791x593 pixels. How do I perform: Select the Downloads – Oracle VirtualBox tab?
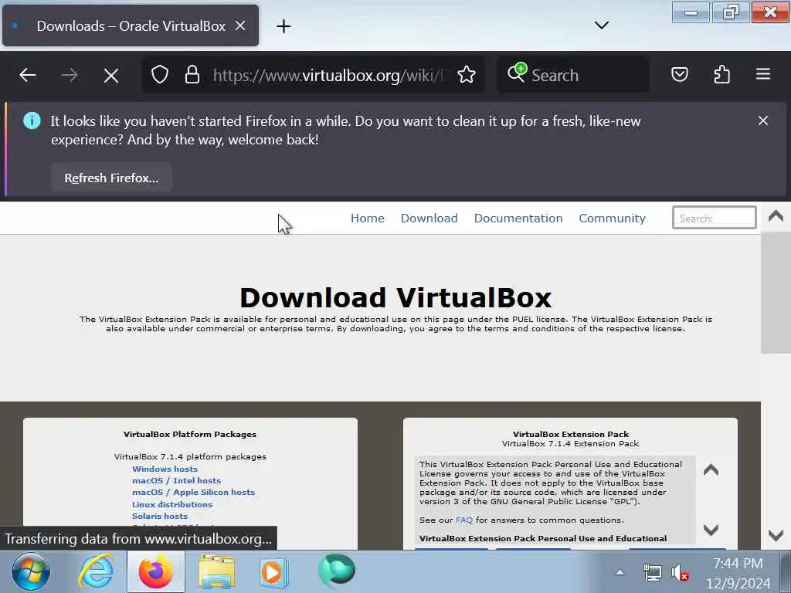coord(131,25)
